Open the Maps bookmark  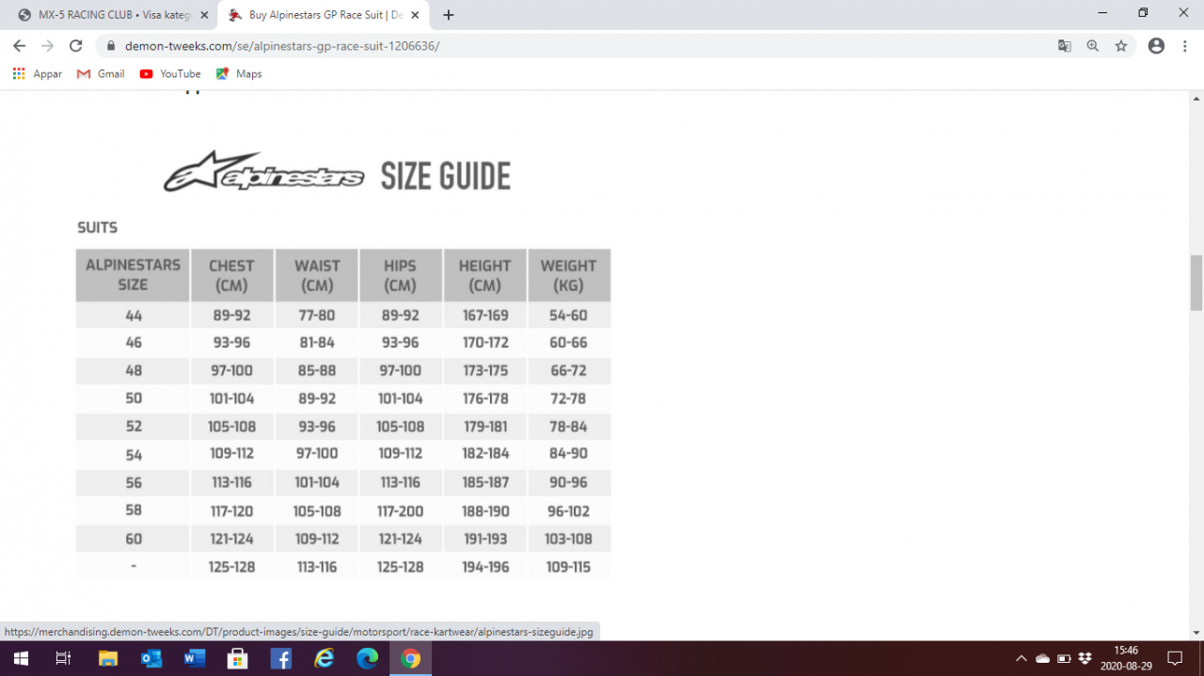pyautogui.click(x=239, y=73)
